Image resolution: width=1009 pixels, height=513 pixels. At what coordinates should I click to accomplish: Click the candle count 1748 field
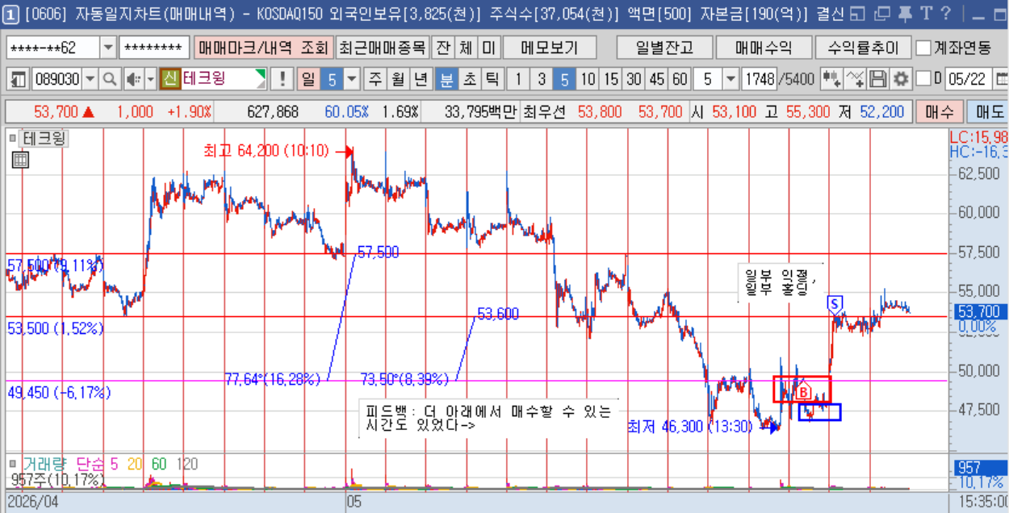pyautogui.click(x=759, y=79)
